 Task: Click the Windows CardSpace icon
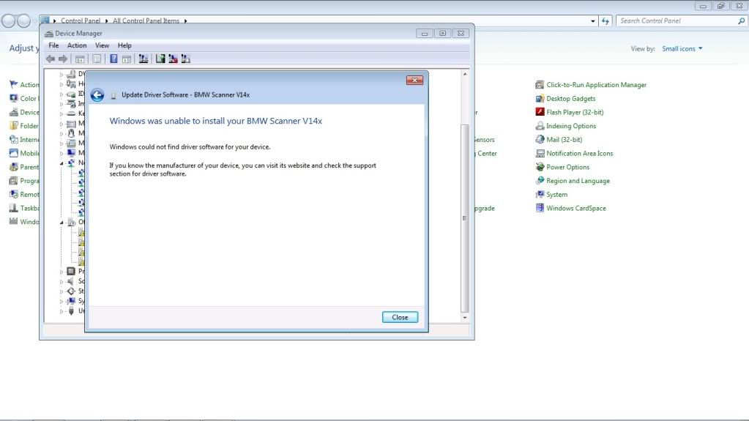click(540, 208)
